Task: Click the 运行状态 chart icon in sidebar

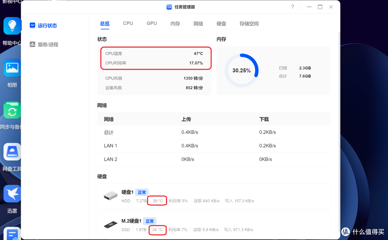Action: [32, 25]
